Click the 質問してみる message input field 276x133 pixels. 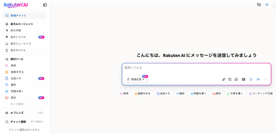pyautogui.click(x=196, y=68)
